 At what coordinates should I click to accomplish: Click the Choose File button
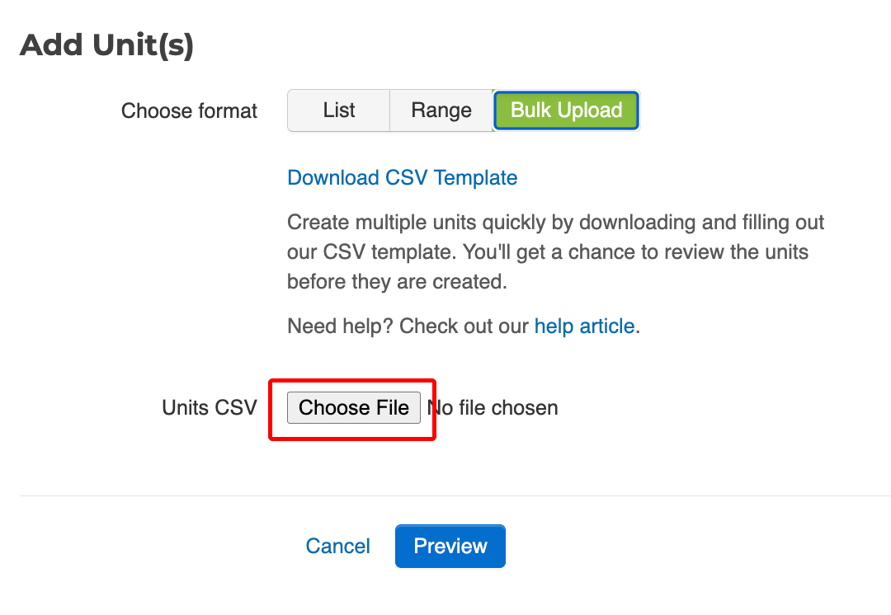[354, 407]
